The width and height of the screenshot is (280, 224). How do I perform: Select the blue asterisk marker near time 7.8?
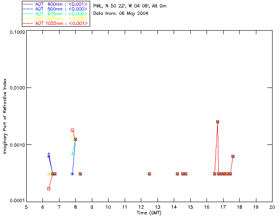72,174
